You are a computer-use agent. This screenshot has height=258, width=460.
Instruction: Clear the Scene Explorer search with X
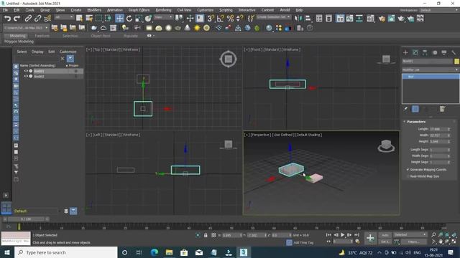63,59
